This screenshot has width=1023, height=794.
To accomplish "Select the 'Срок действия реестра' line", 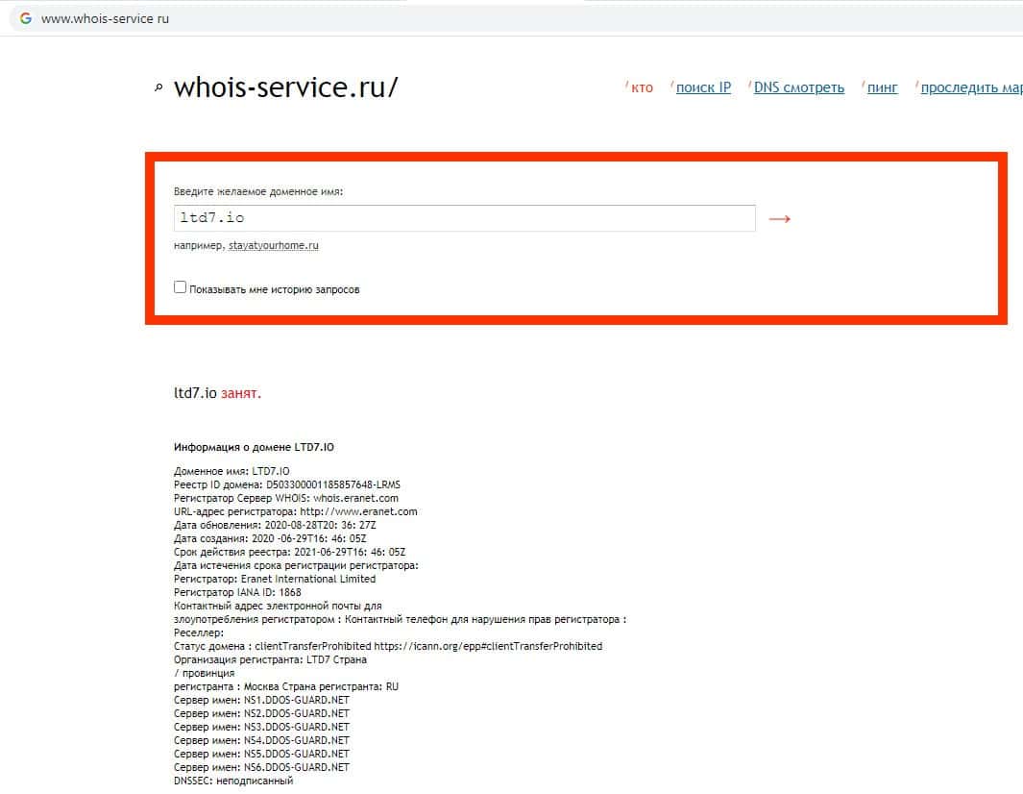I will (x=290, y=553).
